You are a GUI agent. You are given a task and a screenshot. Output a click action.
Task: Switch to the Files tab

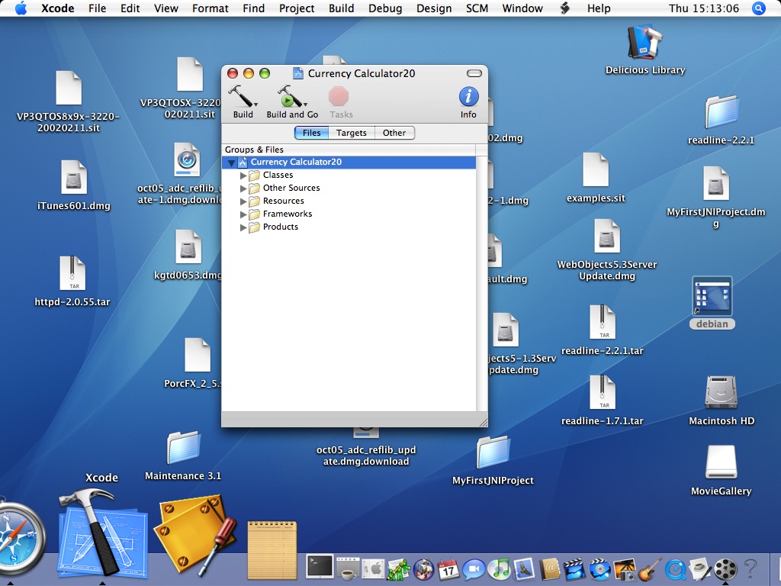click(311, 133)
